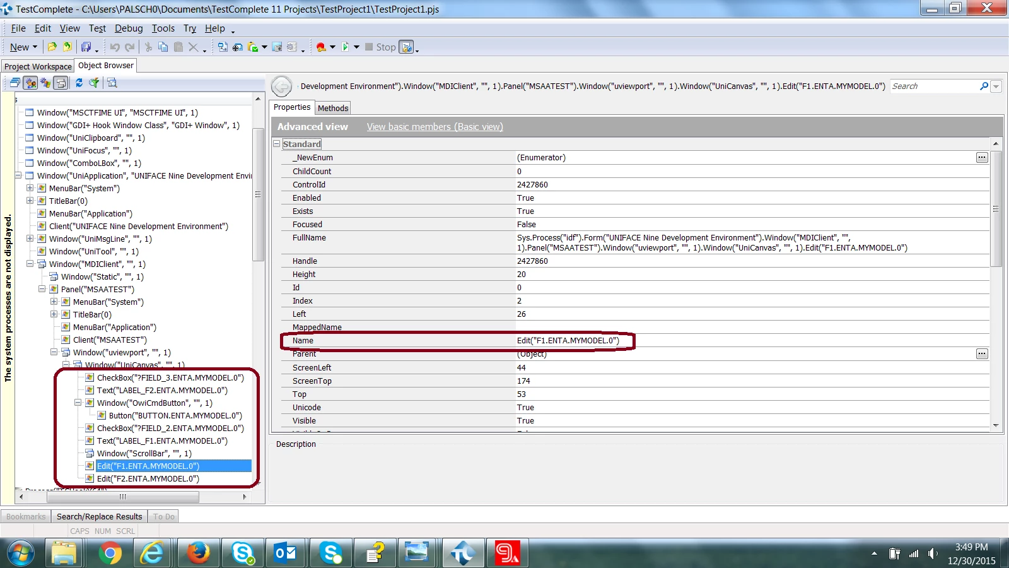Click the Stop toolbar button
The image size is (1009, 568).
380,47
